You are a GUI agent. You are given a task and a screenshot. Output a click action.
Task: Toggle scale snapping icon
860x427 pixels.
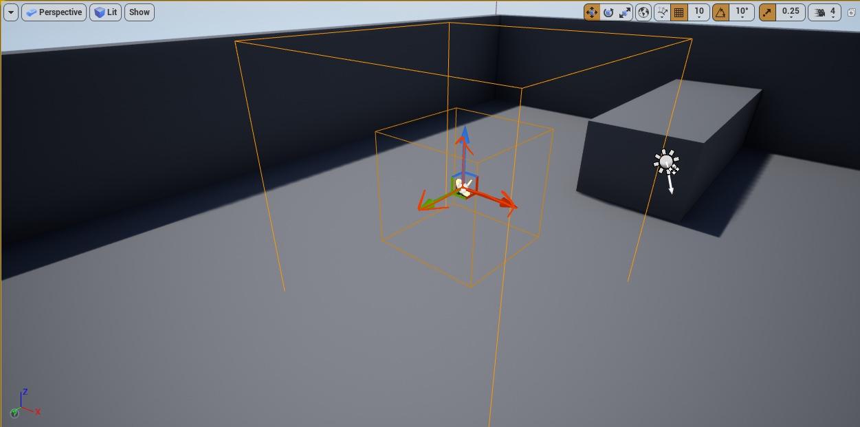tap(767, 12)
